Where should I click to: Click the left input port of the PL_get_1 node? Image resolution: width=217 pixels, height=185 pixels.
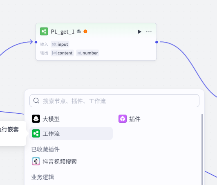point(36,42)
